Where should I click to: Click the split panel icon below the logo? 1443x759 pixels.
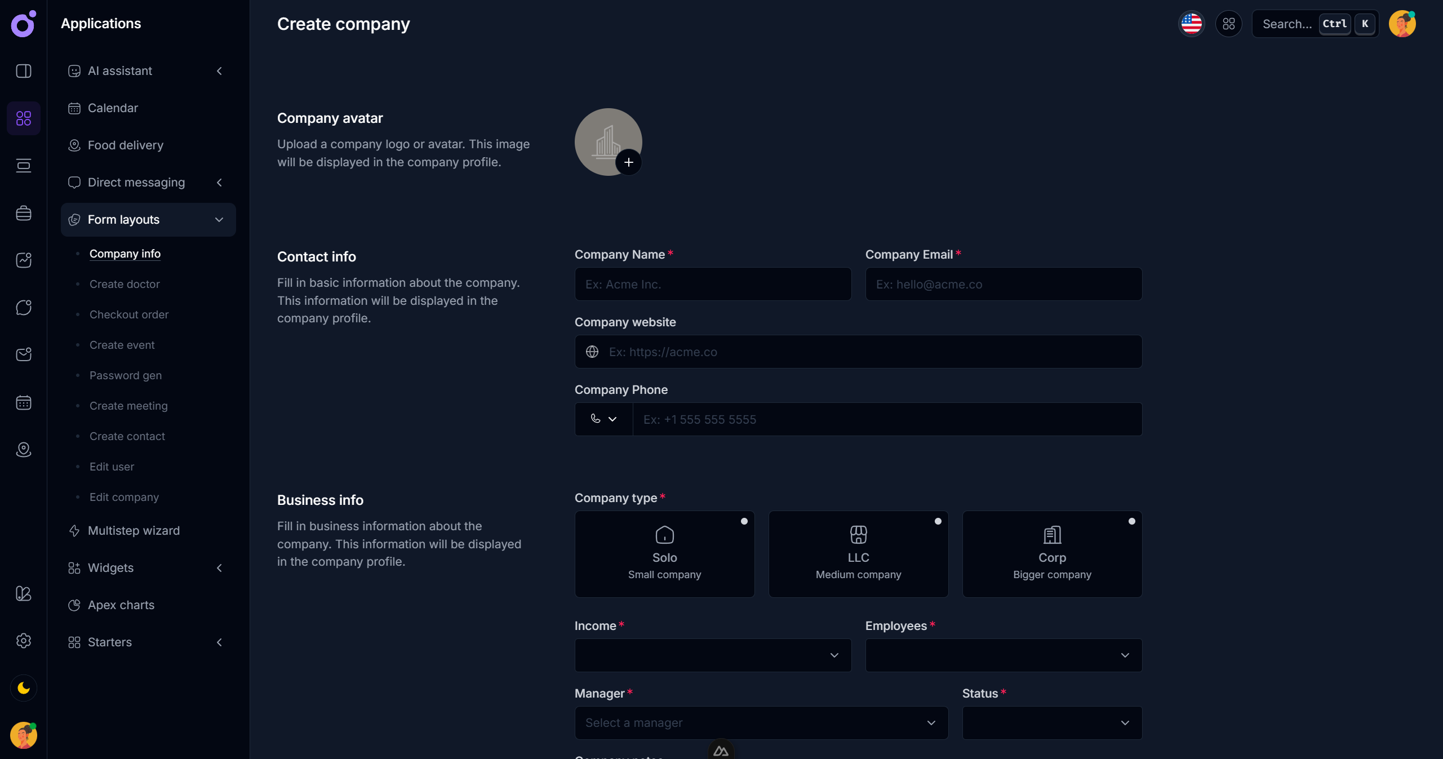point(23,70)
